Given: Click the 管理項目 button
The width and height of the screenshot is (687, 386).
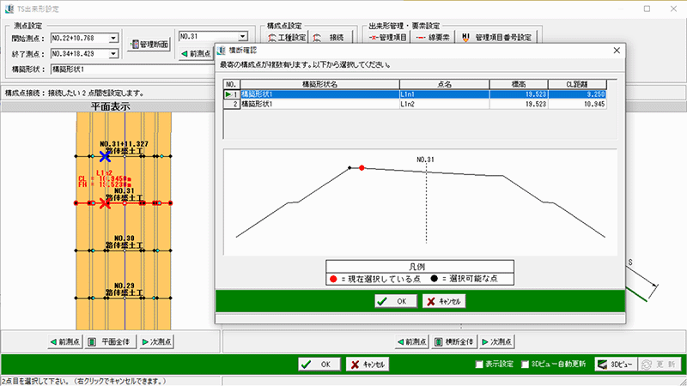Looking at the screenshot, I should (x=386, y=38).
